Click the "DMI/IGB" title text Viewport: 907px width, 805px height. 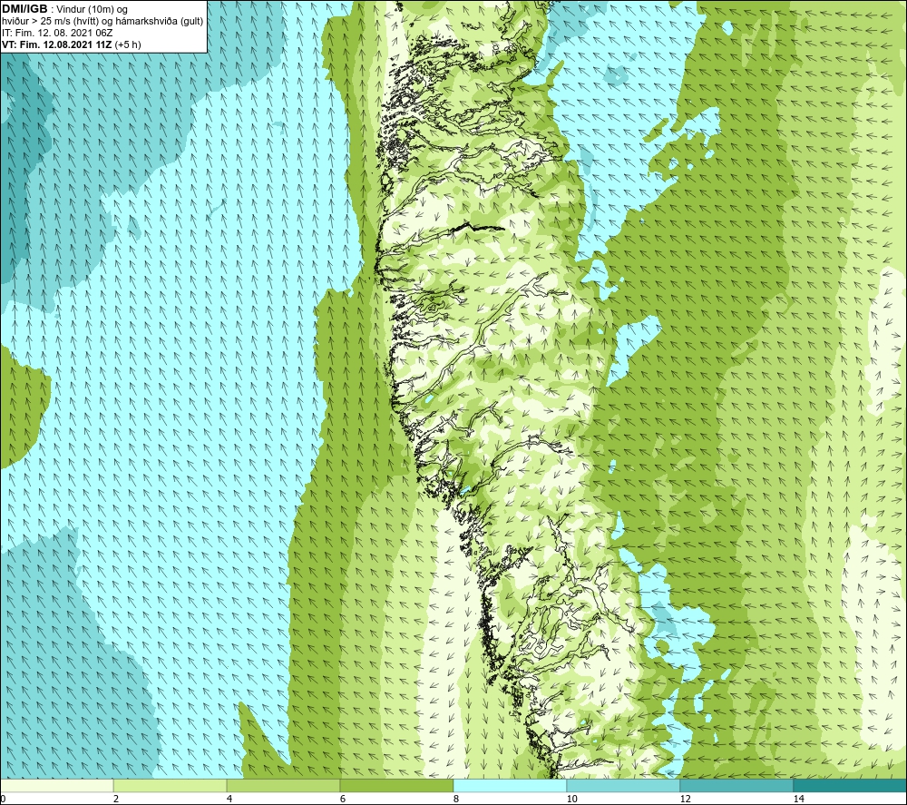point(24,9)
